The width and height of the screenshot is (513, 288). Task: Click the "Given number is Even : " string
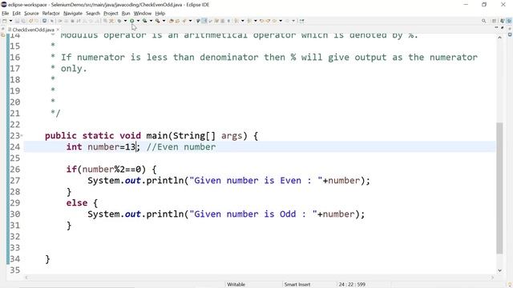click(x=256, y=181)
